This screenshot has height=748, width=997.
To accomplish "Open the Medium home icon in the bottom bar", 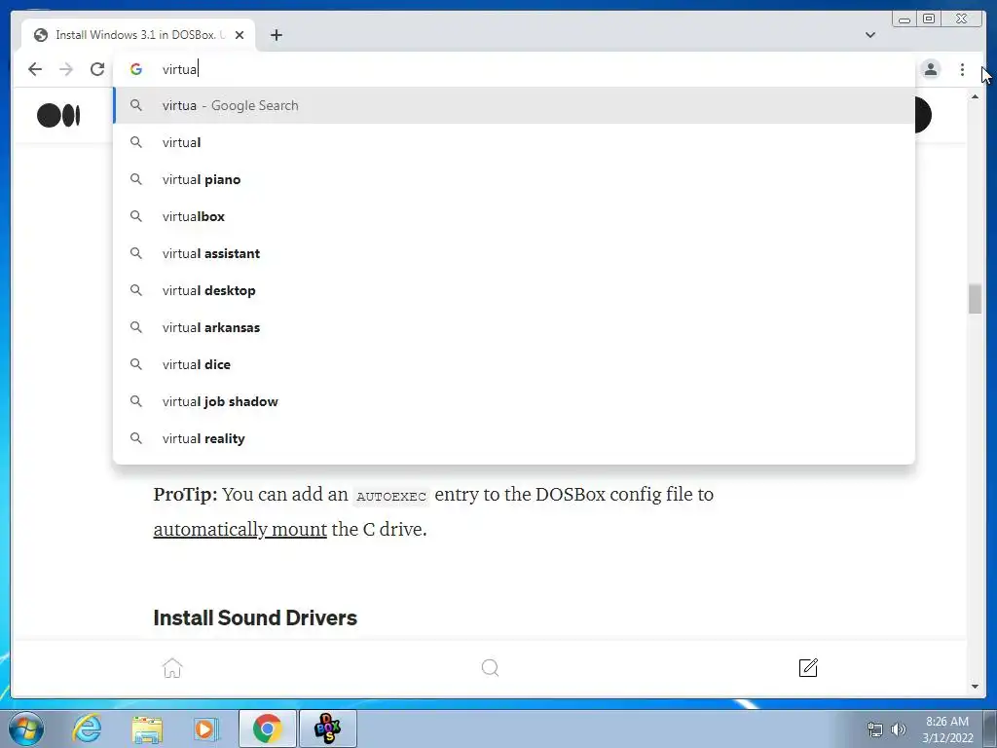I will tap(172, 668).
